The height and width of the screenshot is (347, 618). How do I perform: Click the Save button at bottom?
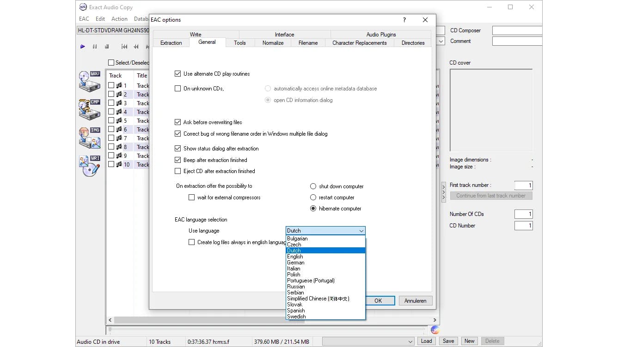click(x=448, y=341)
